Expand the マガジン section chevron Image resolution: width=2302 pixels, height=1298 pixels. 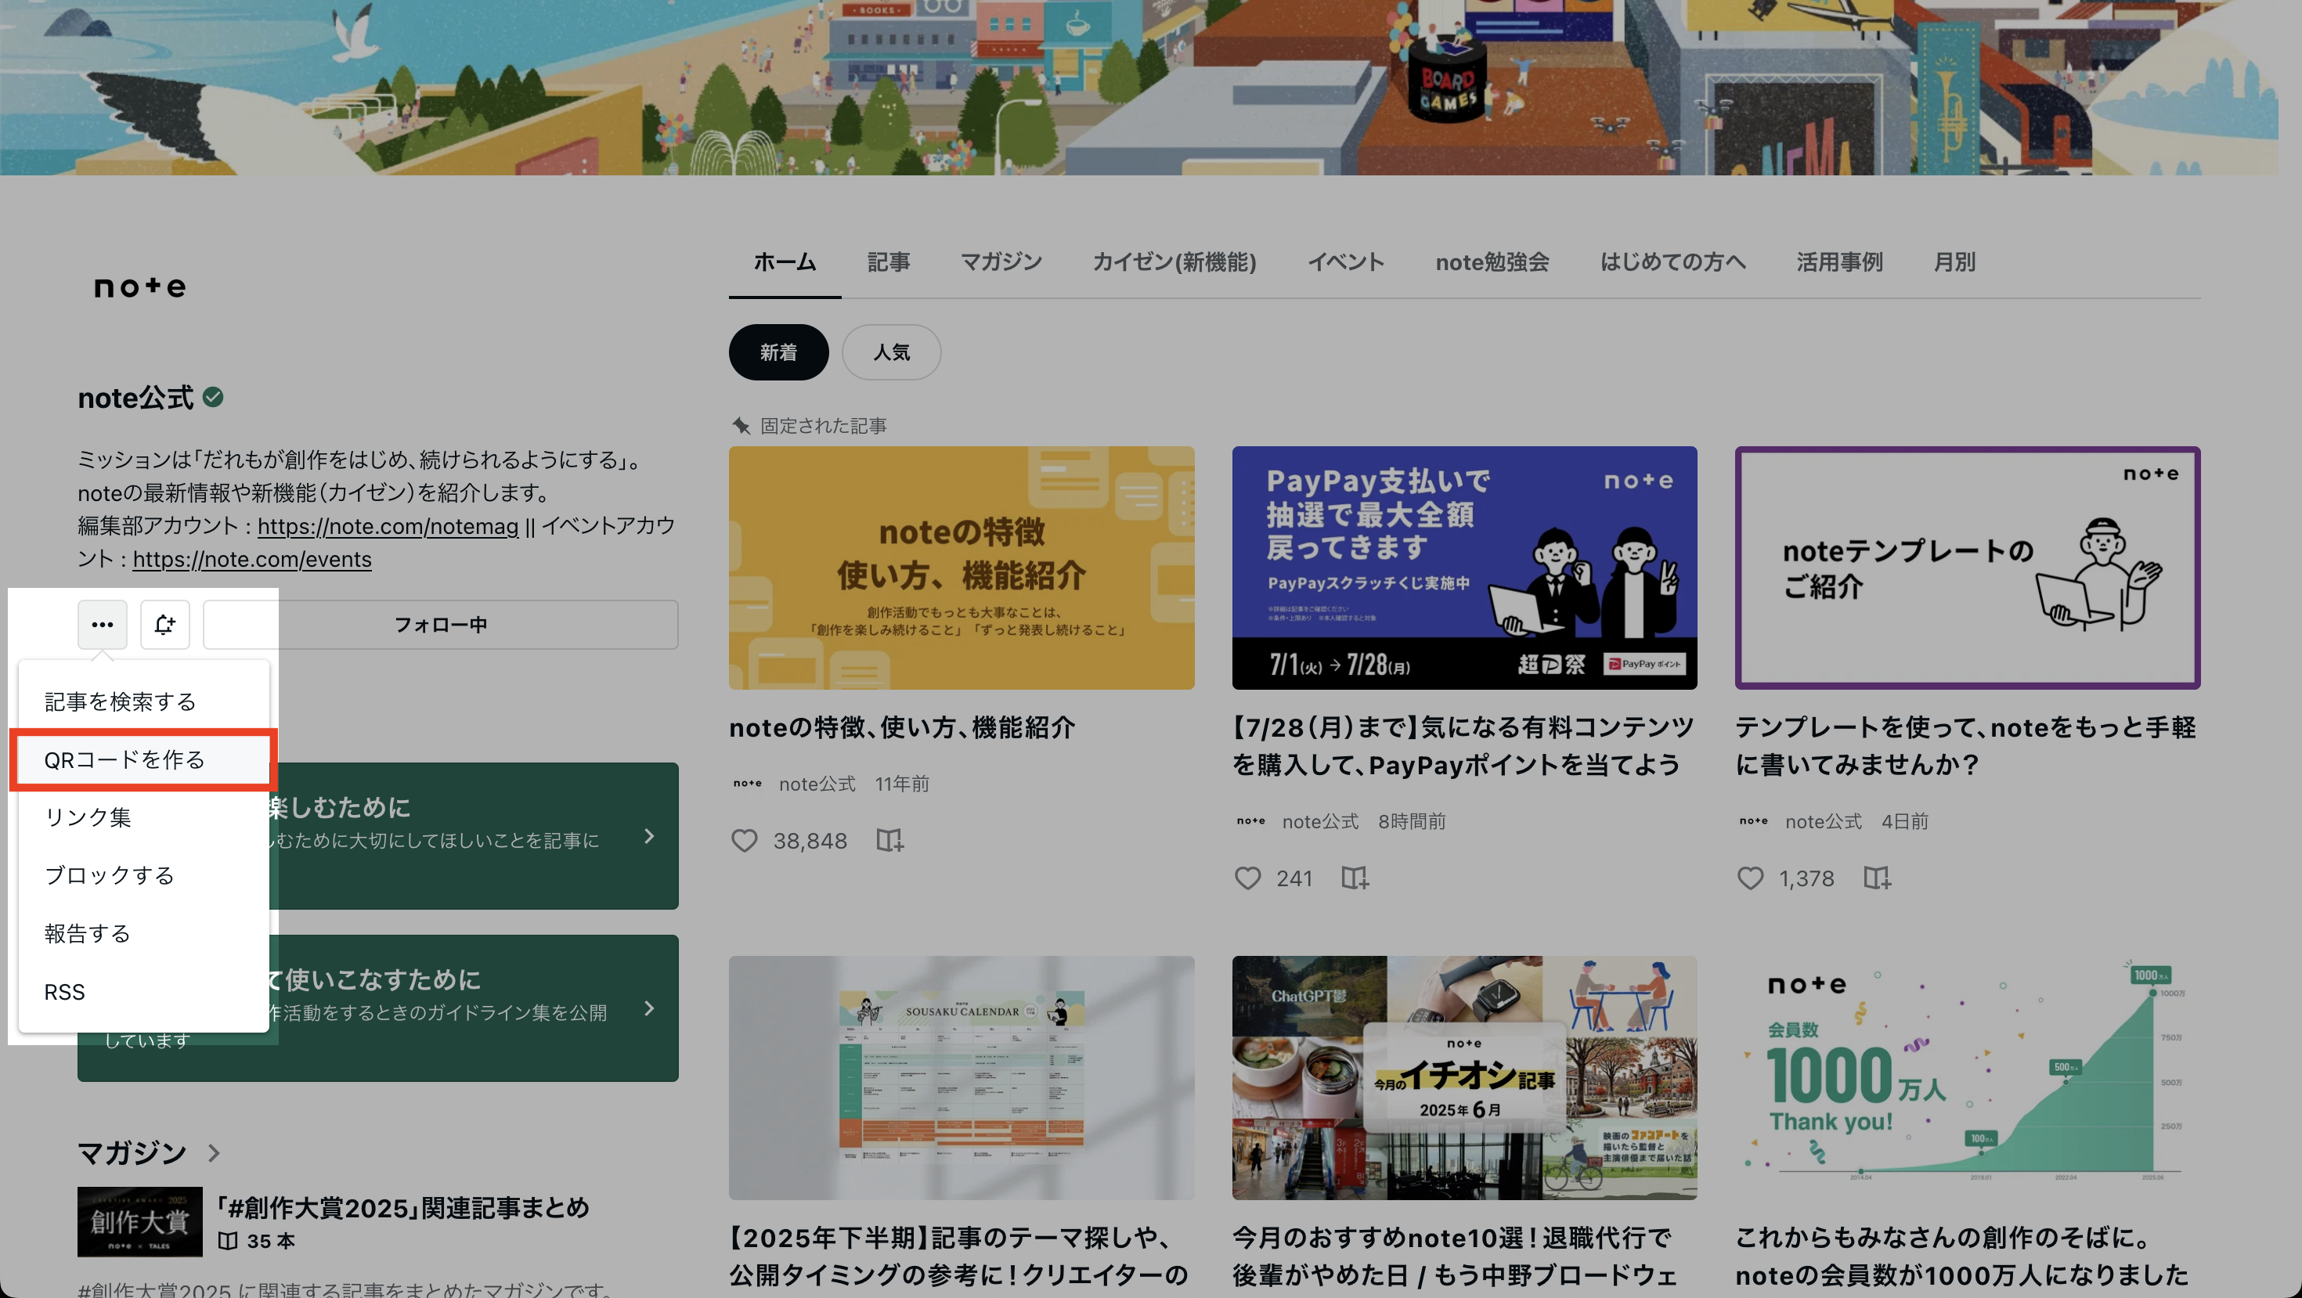[214, 1152]
